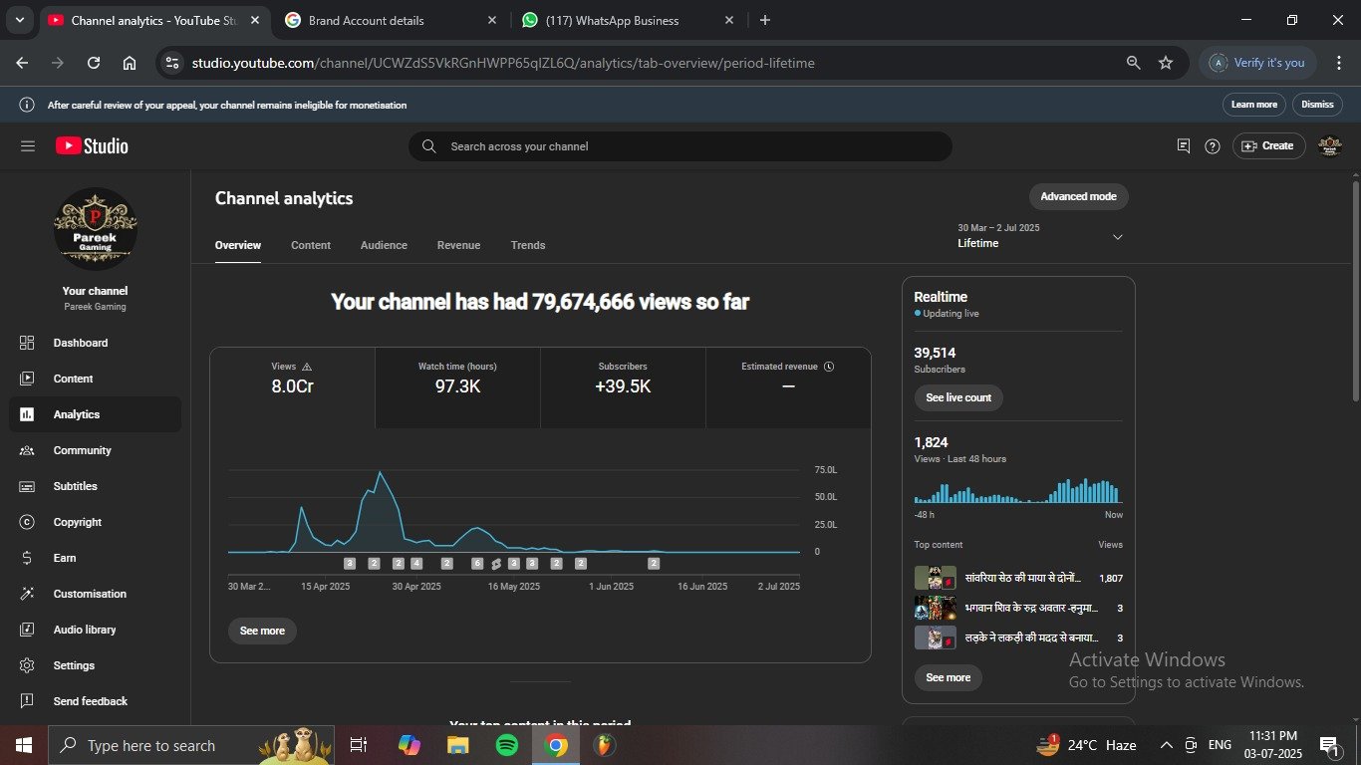Open Spotify from the taskbar

[x=506, y=745]
